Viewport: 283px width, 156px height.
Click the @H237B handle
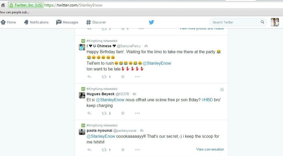[x=122, y=94]
